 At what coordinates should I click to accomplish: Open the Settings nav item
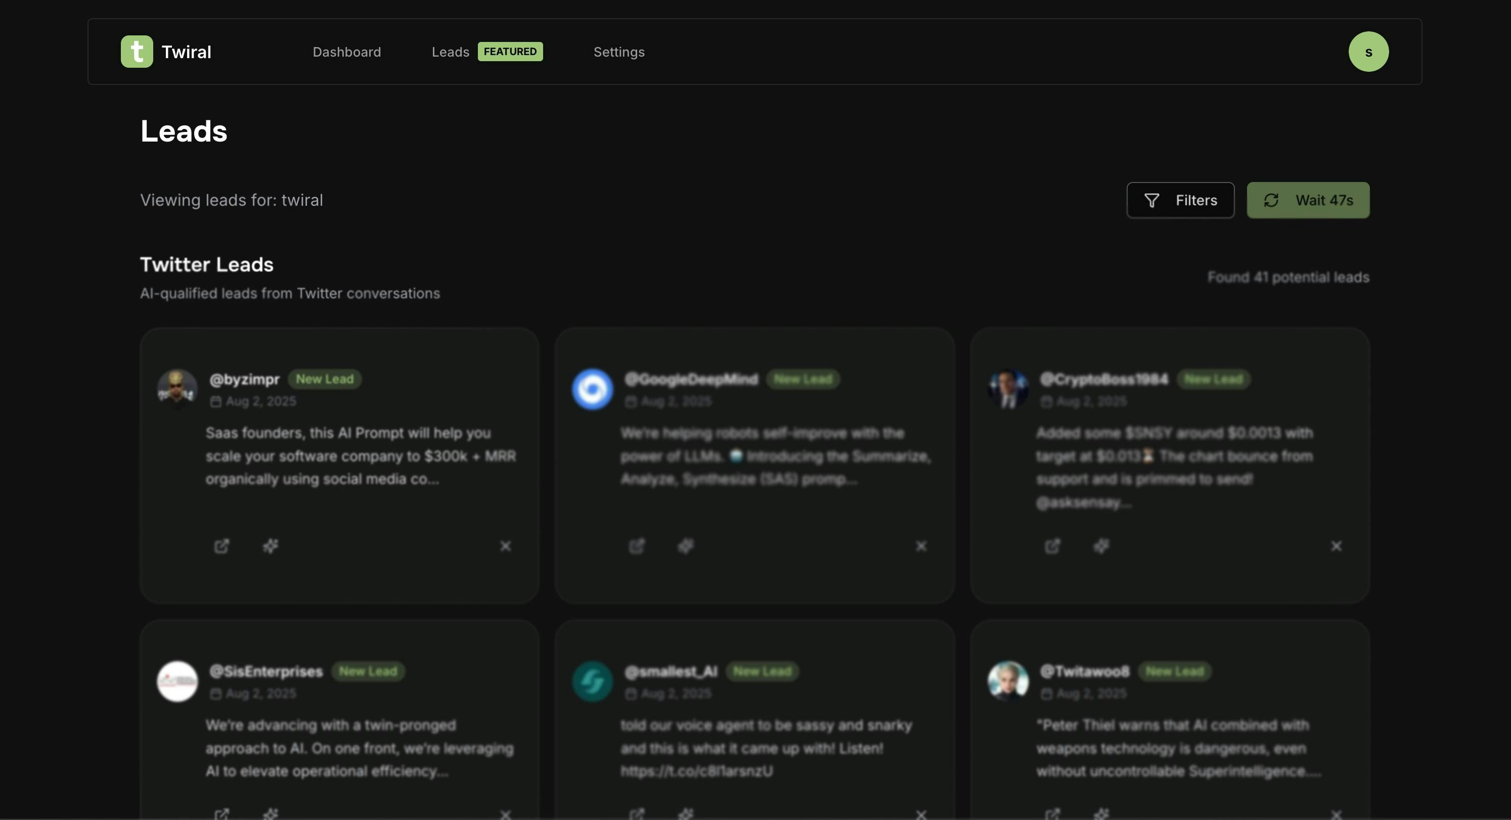619,52
